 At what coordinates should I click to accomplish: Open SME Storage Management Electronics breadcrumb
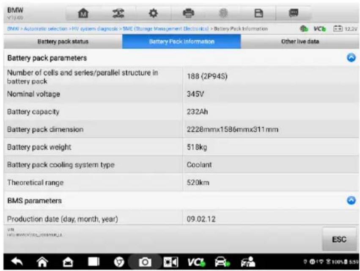pyautogui.click(x=165, y=29)
